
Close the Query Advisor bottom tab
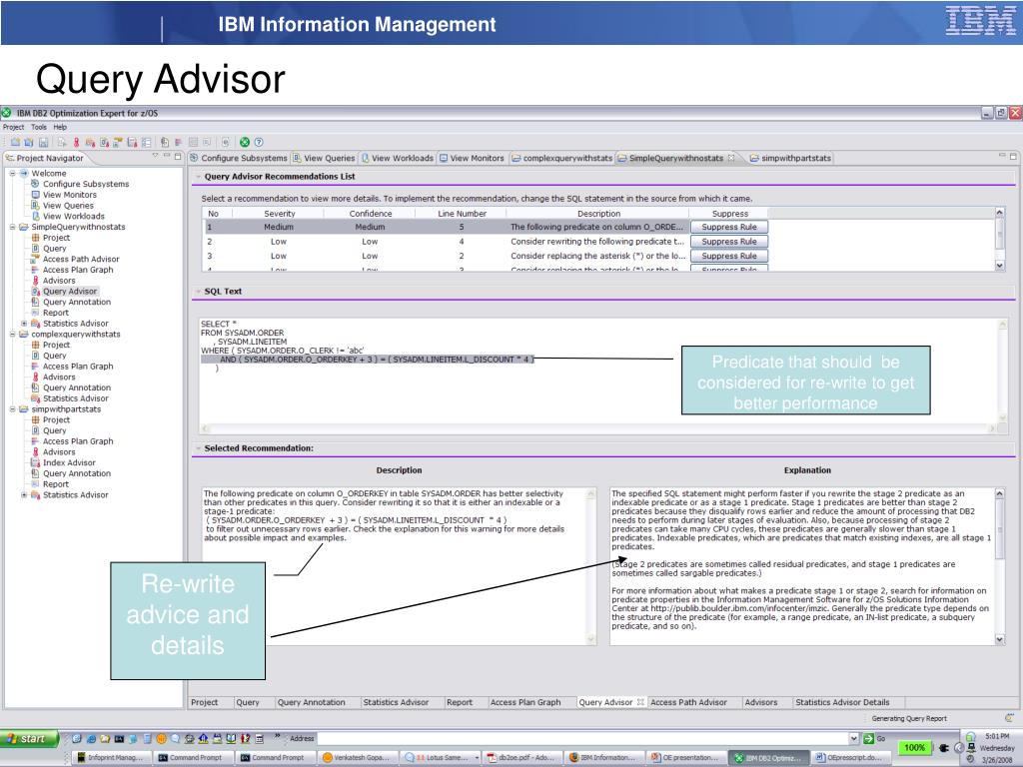pyautogui.click(x=640, y=702)
